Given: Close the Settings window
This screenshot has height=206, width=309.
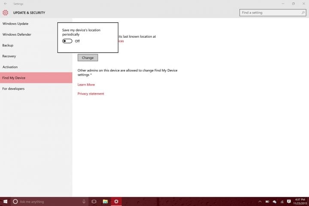Looking at the screenshot, I should [304, 4].
